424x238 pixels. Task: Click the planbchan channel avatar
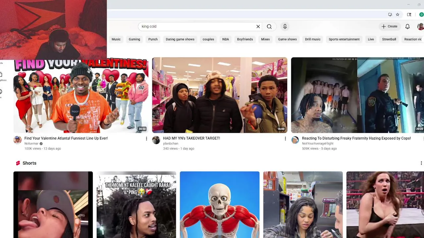click(x=156, y=140)
